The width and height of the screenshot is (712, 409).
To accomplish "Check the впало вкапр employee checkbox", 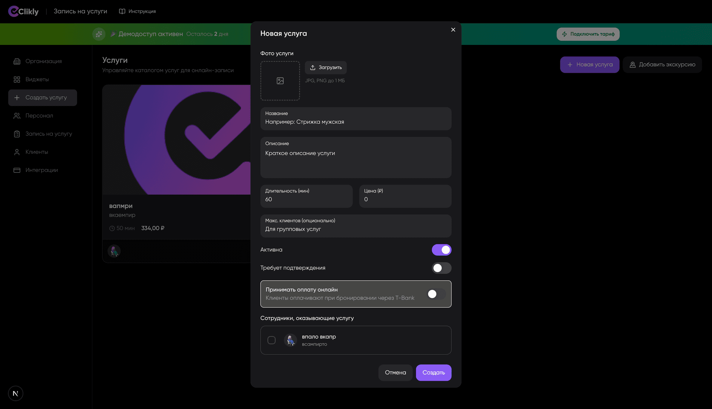I will click(271, 340).
